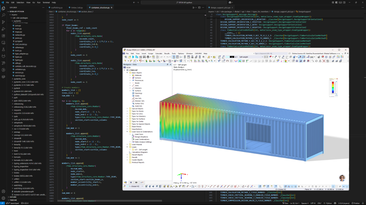The height and width of the screenshot is (205, 366).
Task: Expand the Materials node in Navigator
Action: coord(130,76)
